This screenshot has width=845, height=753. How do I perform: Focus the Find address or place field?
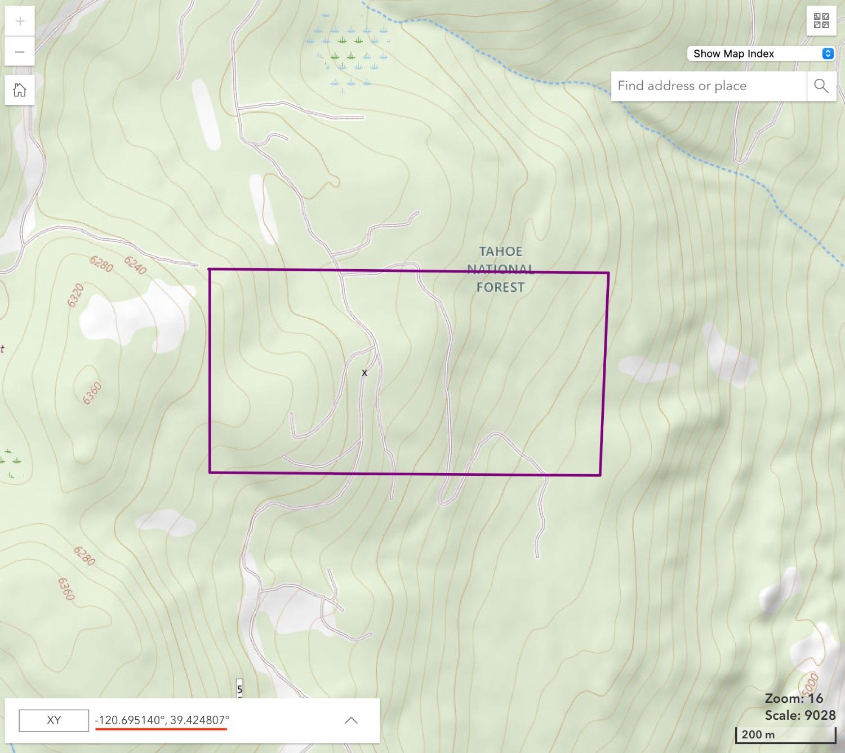pos(709,86)
